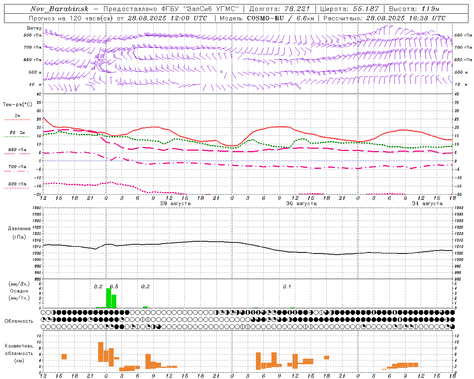This screenshot has width=474, height=379.
Task: Click the 'Ветер' wind panel label
Action: point(34,28)
